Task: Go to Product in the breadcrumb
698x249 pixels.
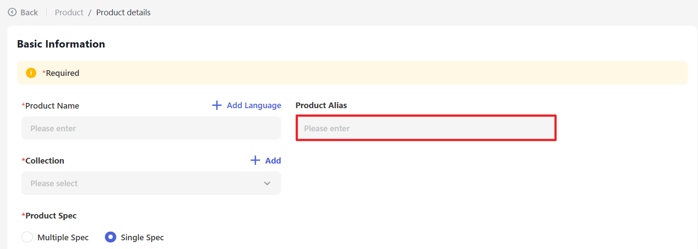Action: (69, 13)
